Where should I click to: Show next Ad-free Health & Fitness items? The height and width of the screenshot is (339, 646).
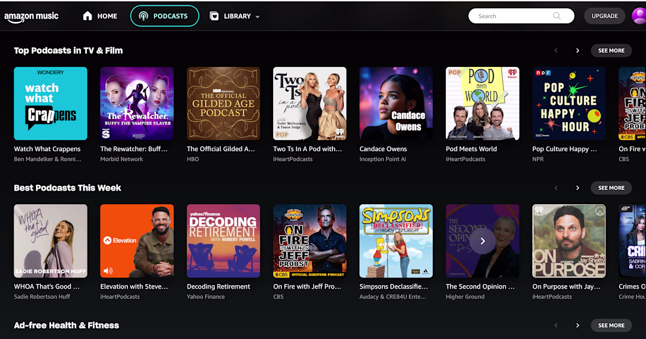pos(578,326)
